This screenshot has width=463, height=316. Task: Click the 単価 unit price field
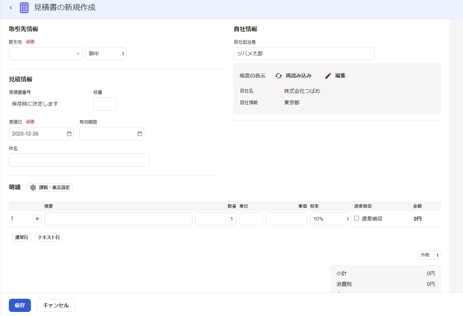286,219
